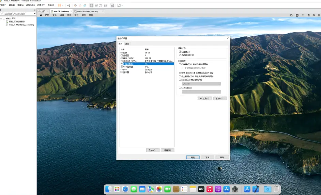Toggle the 已连接(C) checkbox
Image resolution: width=321 pixels, height=195 pixels.
(180, 52)
